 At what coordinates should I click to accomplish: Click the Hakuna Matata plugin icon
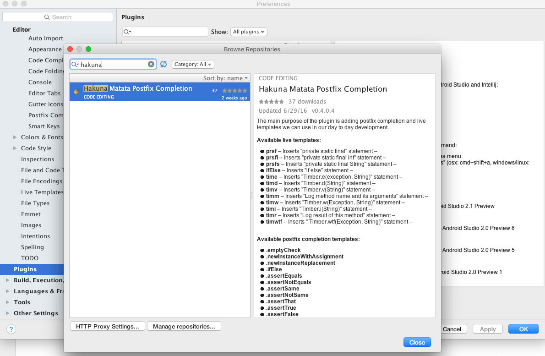76,92
